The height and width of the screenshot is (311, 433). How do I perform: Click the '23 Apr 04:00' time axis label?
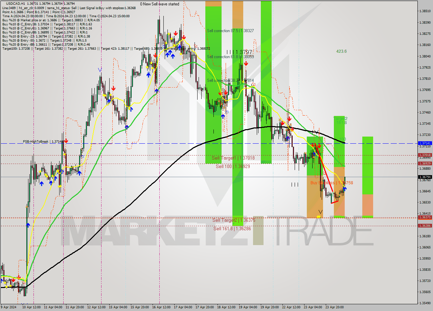pos(313,307)
